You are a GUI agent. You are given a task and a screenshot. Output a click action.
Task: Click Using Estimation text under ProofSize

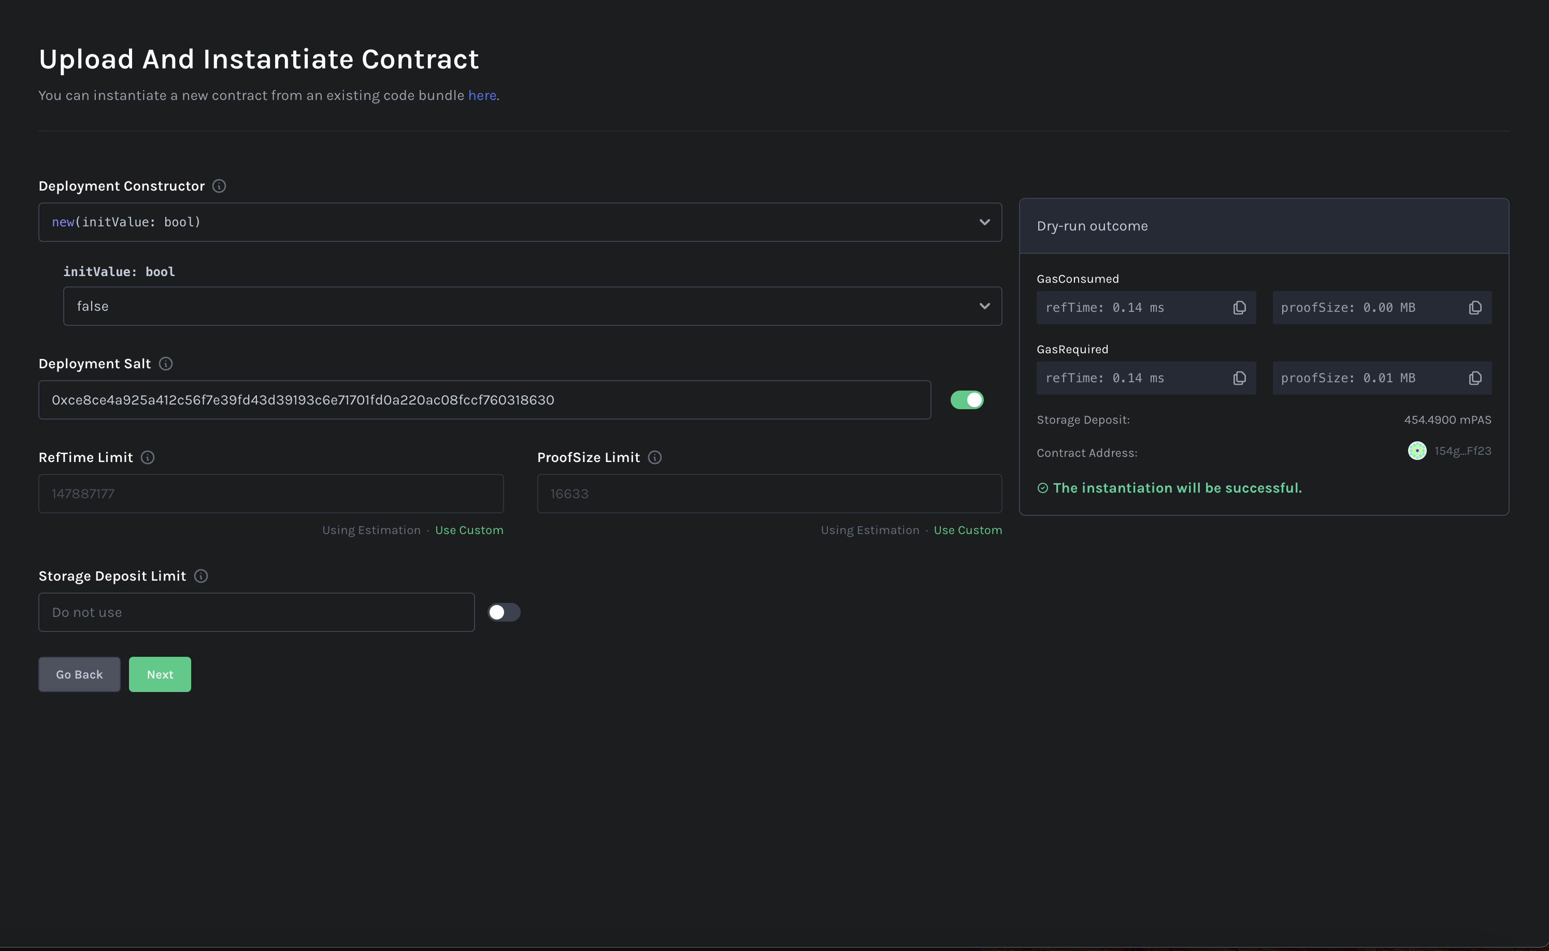(870, 530)
